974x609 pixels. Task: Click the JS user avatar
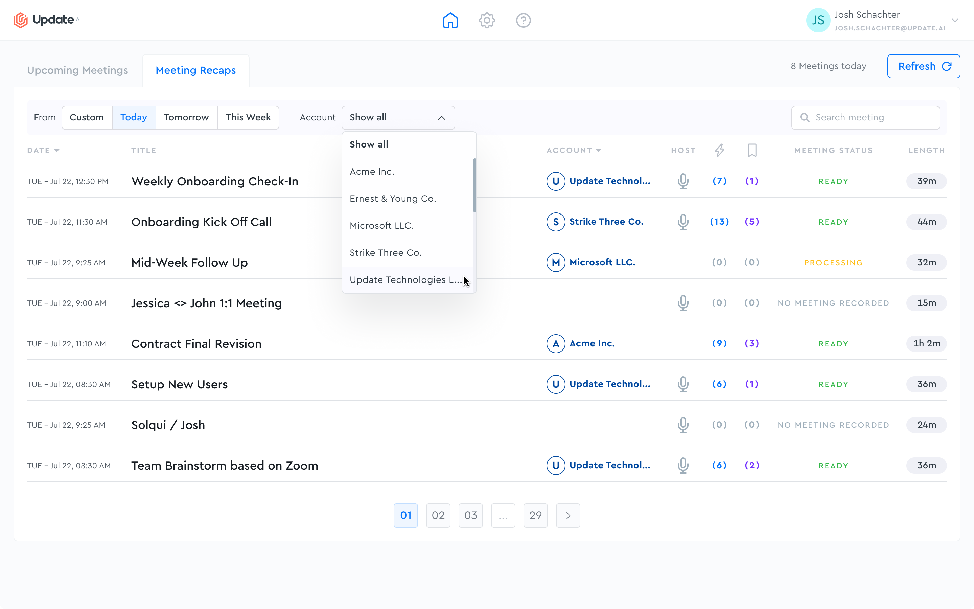coord(818,20)
